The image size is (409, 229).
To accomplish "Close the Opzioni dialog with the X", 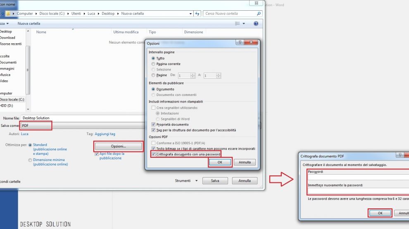I will 251,42.
